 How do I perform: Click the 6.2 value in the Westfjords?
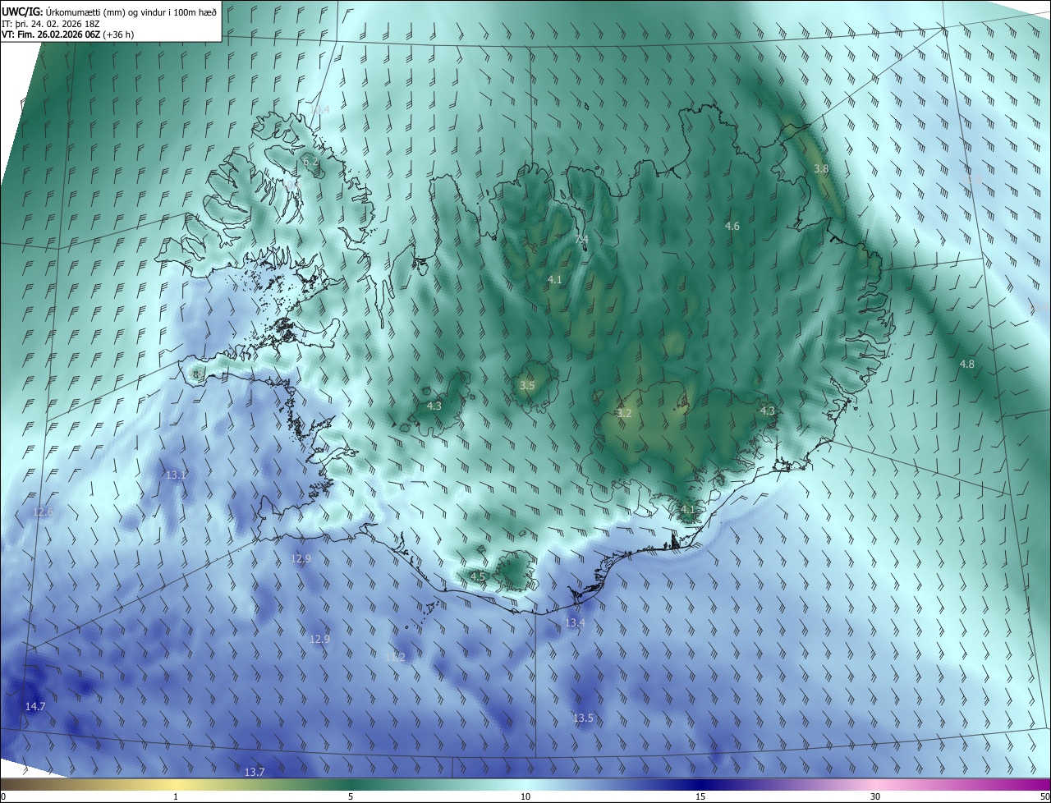311,163
